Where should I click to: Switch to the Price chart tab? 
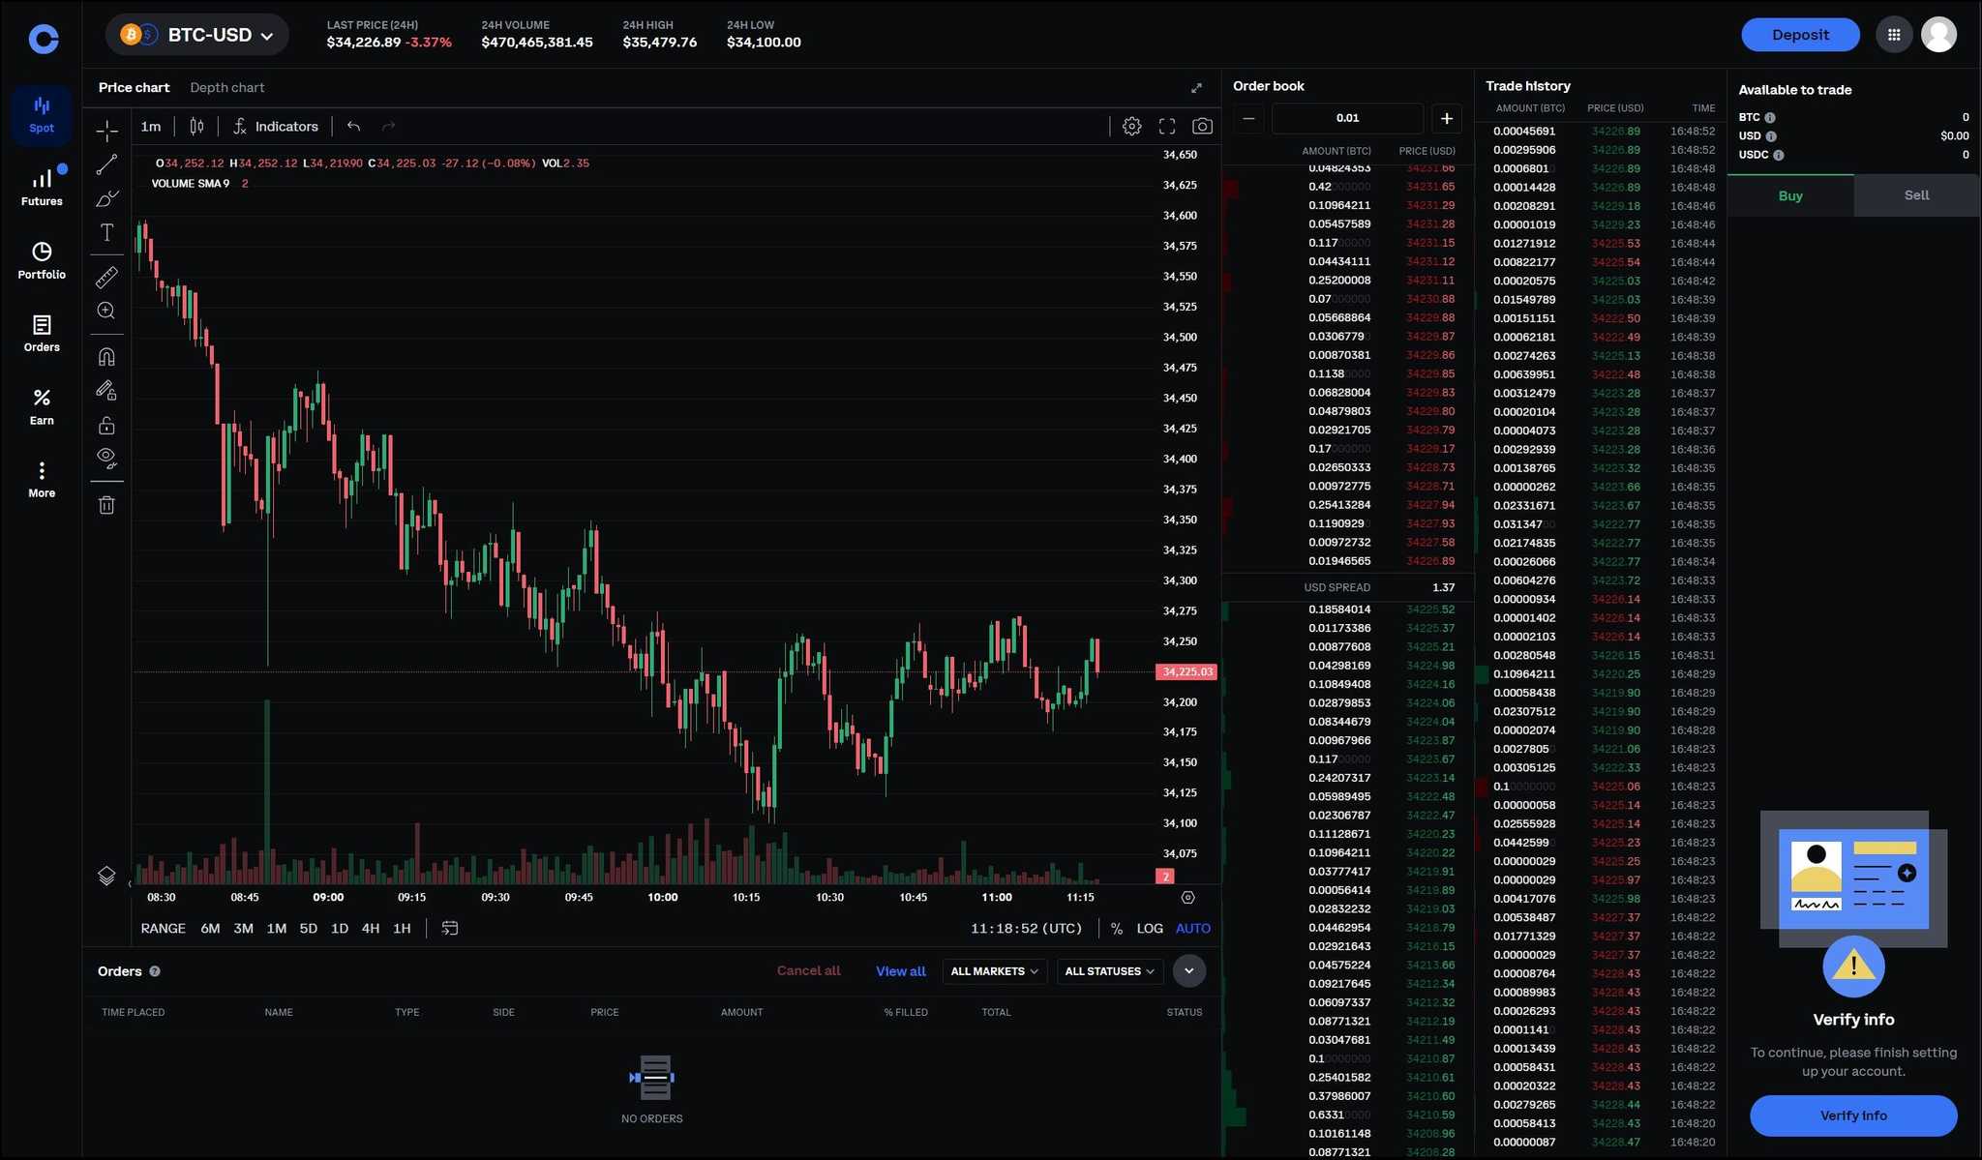(x=133, y=87)
